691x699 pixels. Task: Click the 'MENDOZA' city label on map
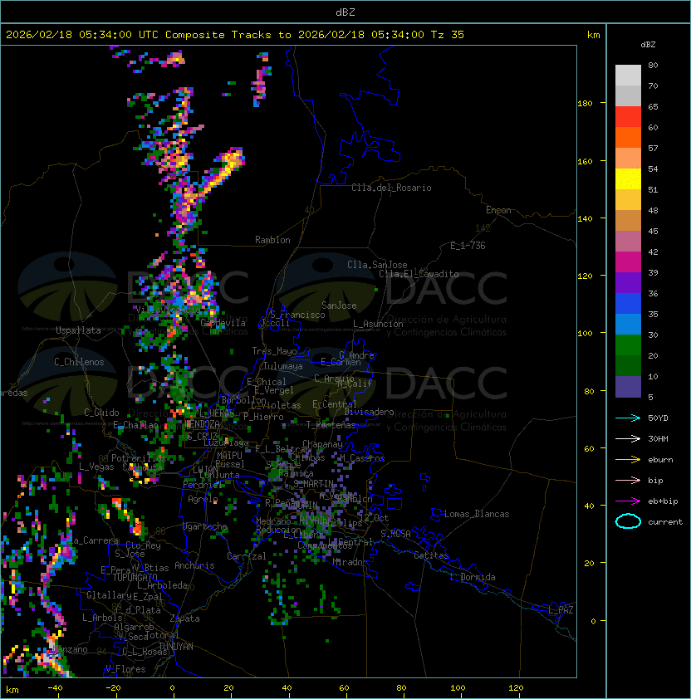tap(203, 423)
